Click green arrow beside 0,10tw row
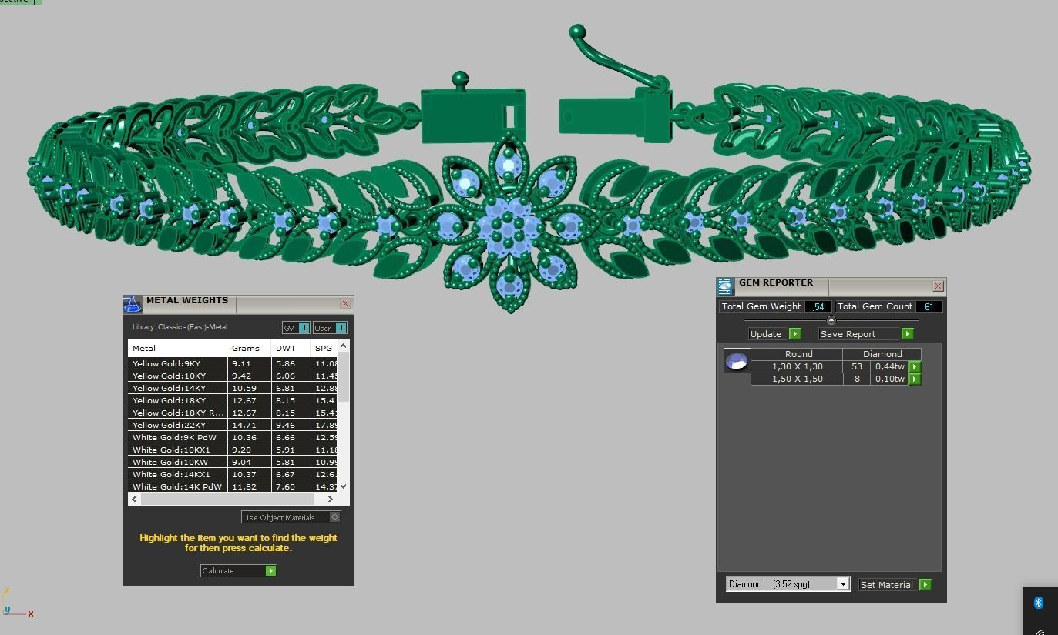This screenshot has height=635, width=1058. pos(915,379)
